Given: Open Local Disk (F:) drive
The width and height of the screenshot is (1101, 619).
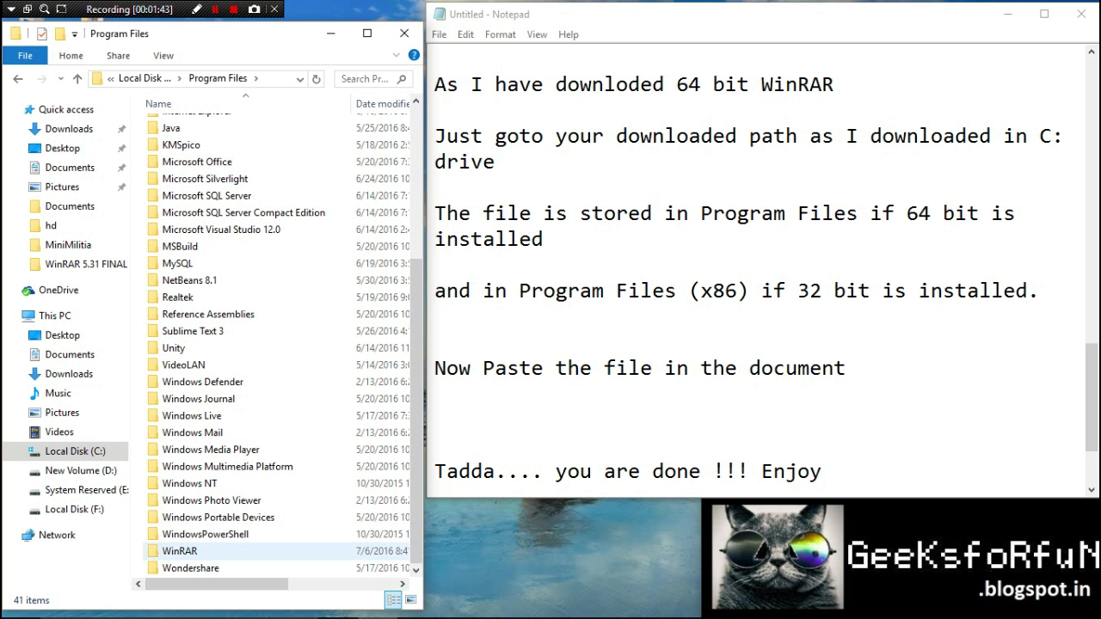Looking at the screenshot, I should point(74,509).
